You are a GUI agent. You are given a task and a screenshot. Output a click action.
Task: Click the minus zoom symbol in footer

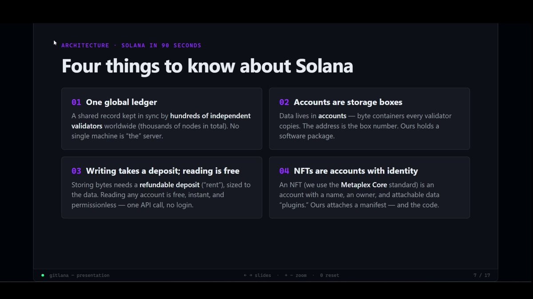tap(291, 275)
